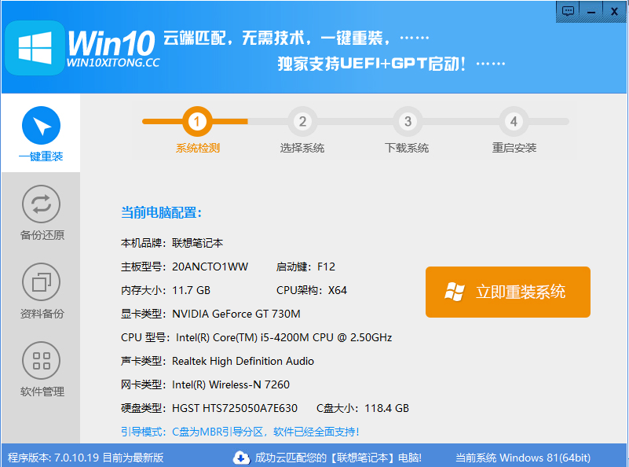629x467 pixels.
Task: Close the Win10 reinstall window
Action: click(614, 11)
